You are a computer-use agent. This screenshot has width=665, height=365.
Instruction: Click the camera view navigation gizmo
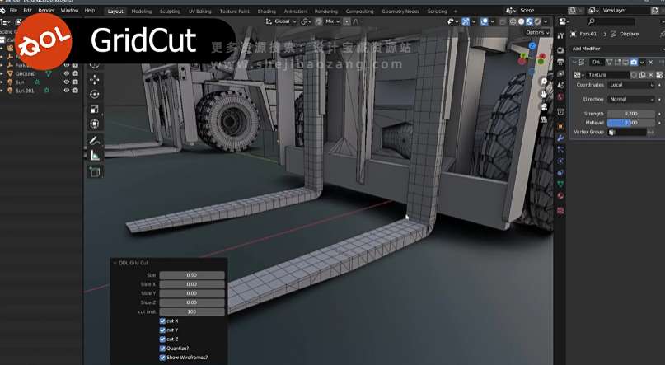pos(544,106)
